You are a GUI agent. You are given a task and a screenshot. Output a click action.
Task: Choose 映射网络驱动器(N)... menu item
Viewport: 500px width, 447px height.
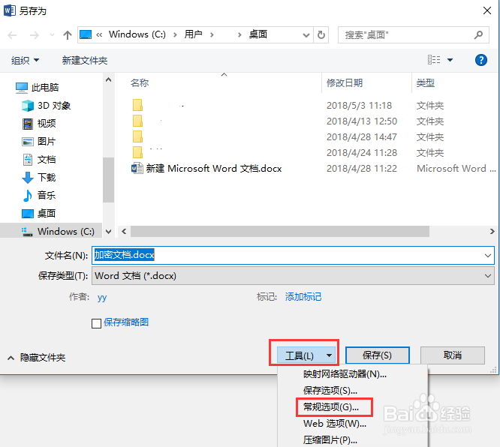coord(345,373)
